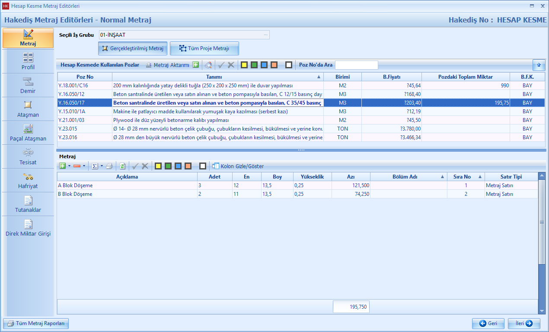Click the Tüm Metraj Raporları button

(36, 323)
